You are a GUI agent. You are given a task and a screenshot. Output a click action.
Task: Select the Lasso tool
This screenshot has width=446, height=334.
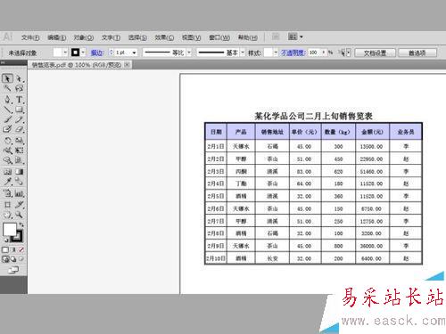point(20,88)
